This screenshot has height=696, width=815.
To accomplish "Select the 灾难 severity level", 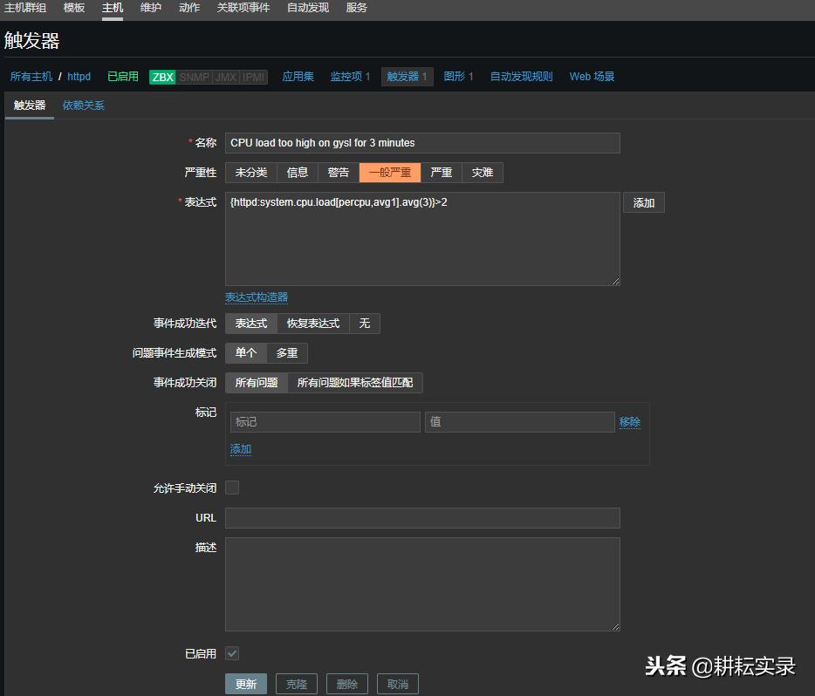I will click(x=483, y=172).
